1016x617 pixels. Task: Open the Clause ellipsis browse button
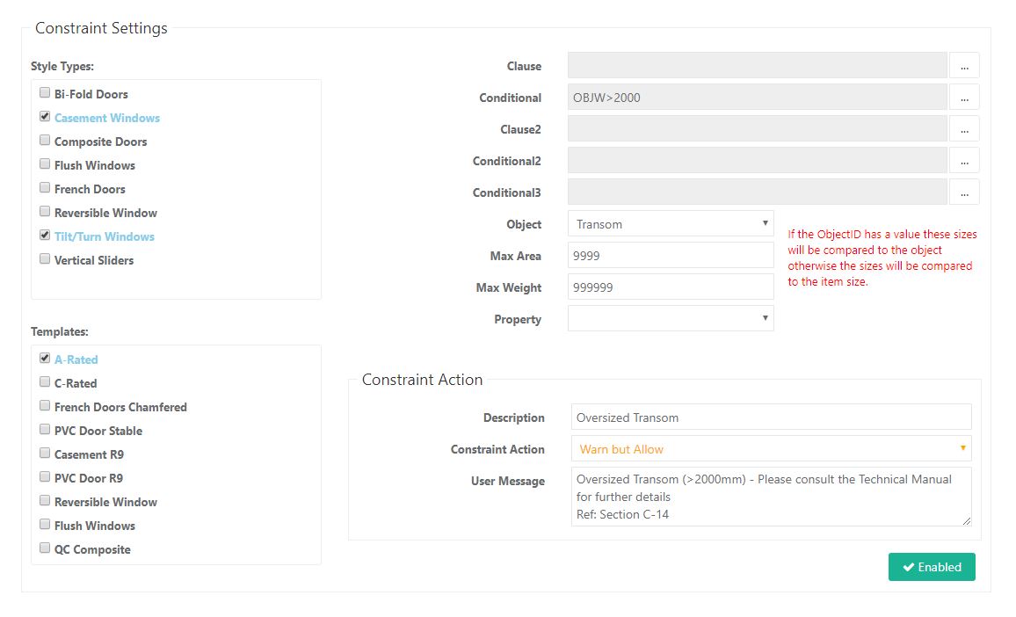[x=964, y=66]
